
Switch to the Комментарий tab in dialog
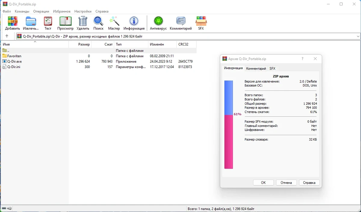(x=256, y=68)
